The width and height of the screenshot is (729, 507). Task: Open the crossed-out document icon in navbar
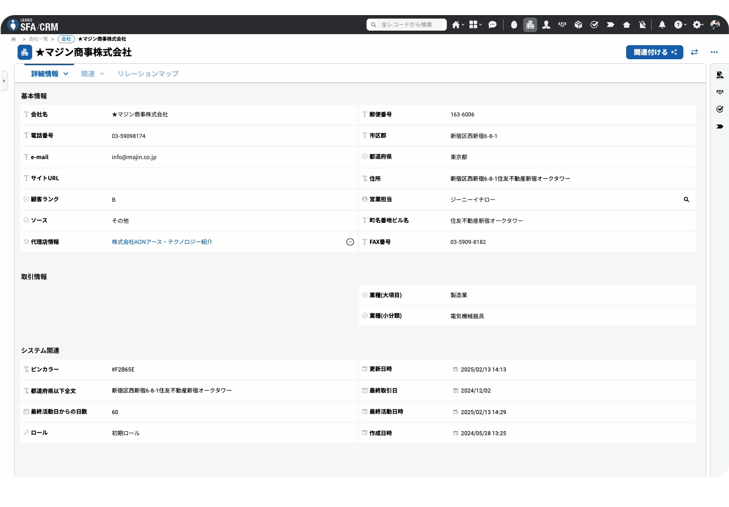643,25
